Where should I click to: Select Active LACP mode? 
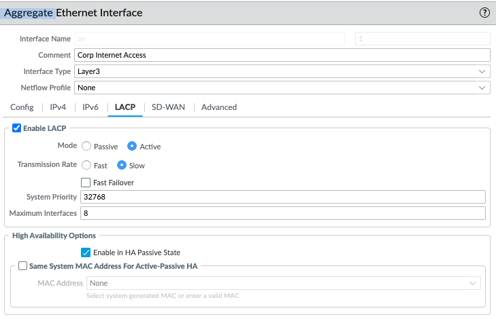click(x=133, y=147)
